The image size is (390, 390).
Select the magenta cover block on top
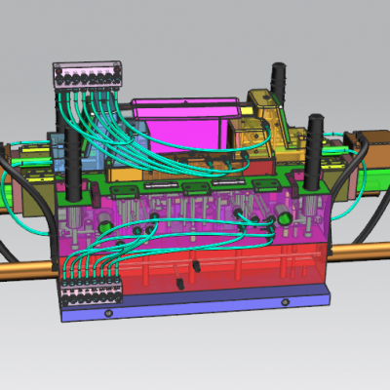coord(187,124)
